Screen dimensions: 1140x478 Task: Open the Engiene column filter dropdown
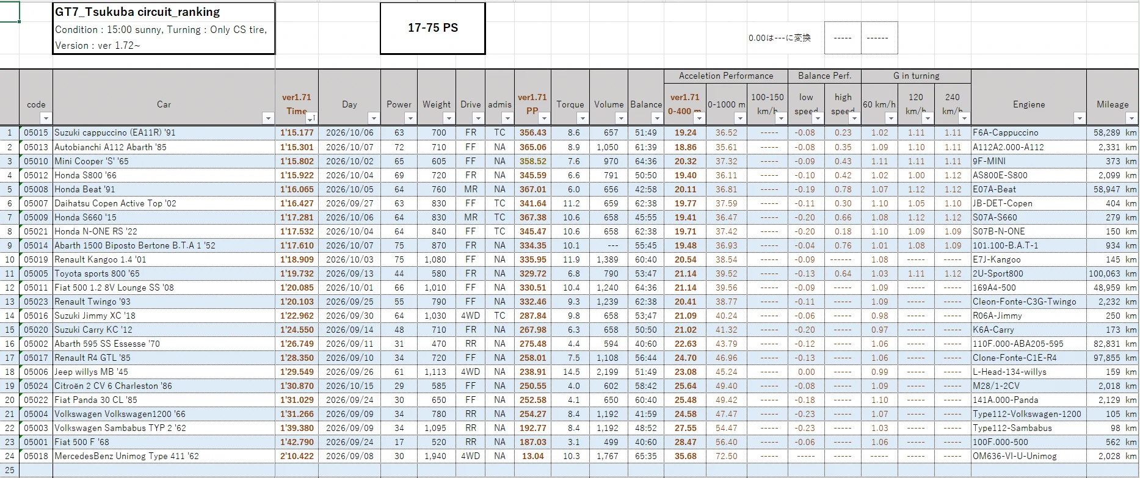[1080, 118]
